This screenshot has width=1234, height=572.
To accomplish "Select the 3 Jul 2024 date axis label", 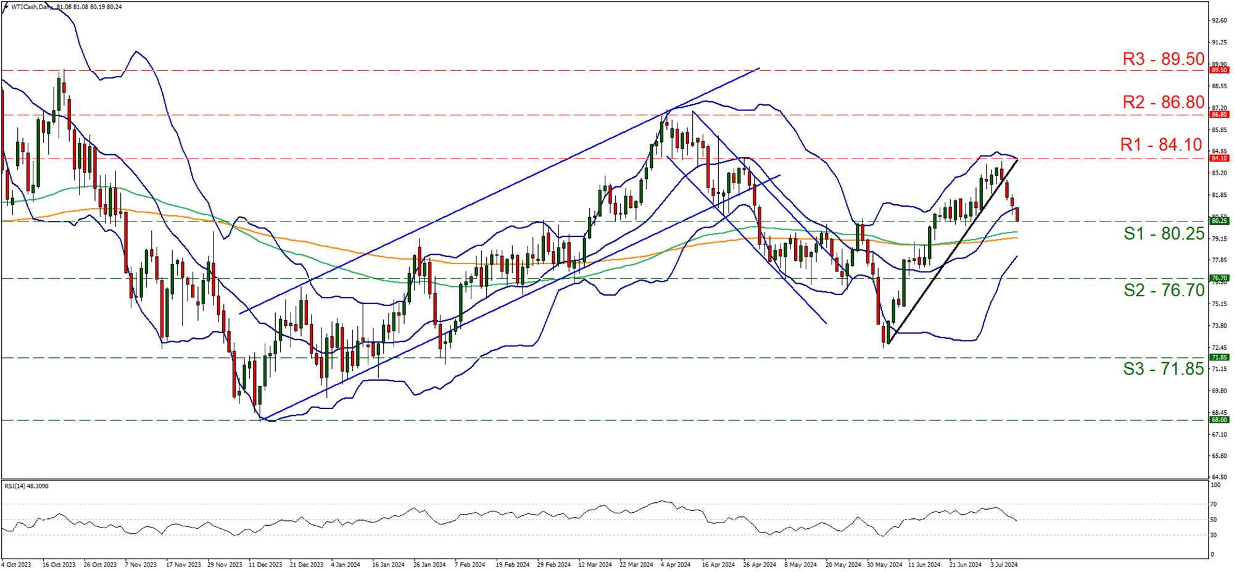I will (x=1004, y=564).
